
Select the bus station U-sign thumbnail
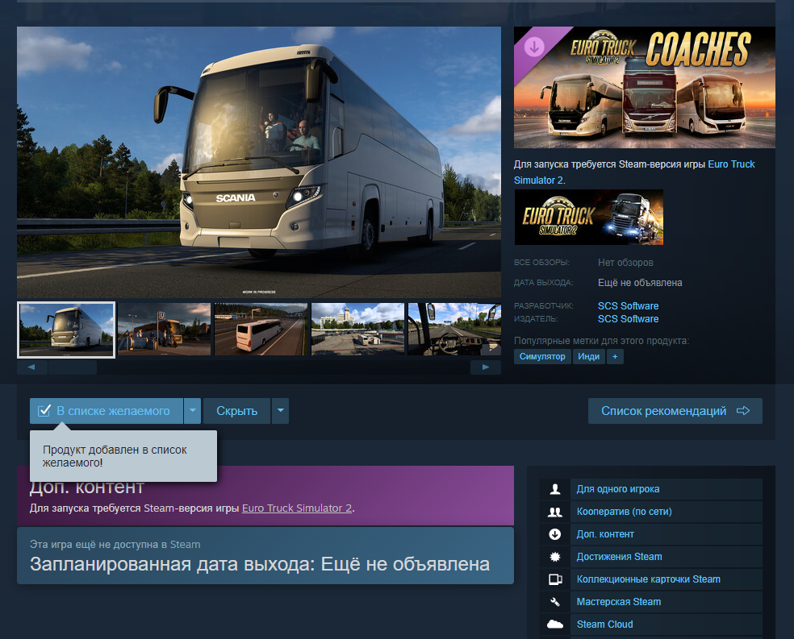164,329
